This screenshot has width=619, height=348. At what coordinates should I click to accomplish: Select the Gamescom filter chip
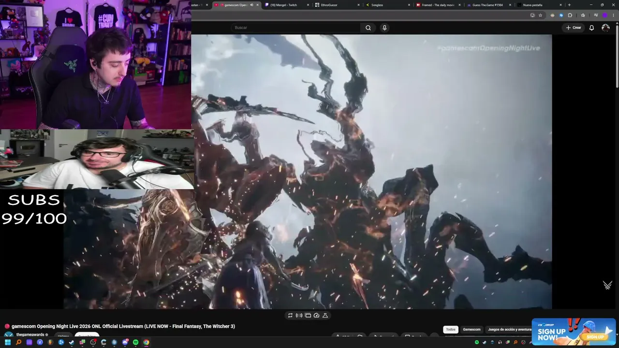point(472,330)
